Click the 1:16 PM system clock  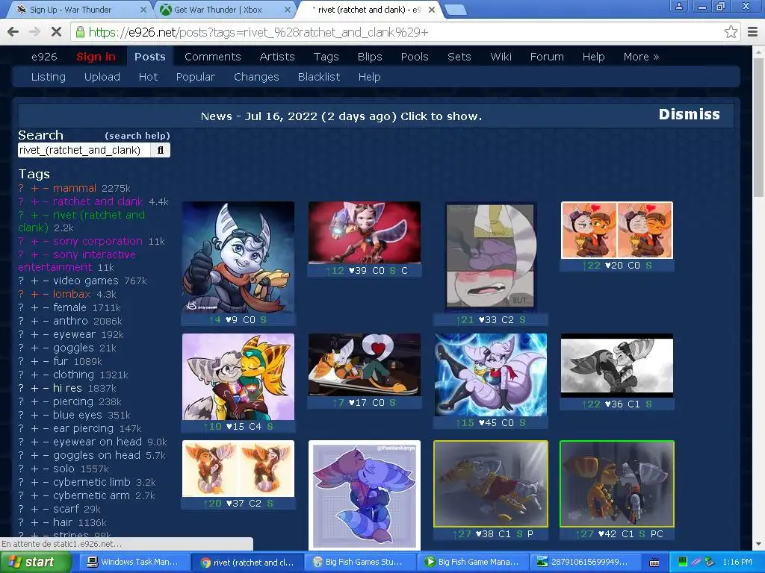tap(737, 563)
